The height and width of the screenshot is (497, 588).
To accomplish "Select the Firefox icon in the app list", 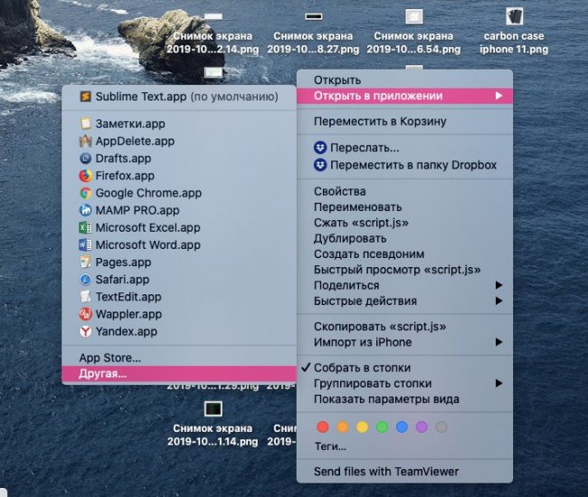I will tap(85, 176).
